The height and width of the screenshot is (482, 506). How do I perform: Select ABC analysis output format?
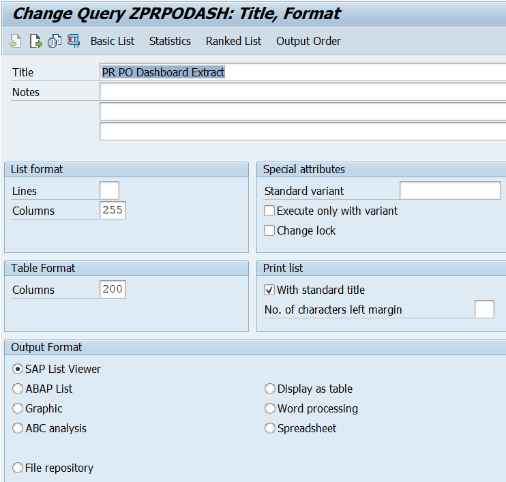18,428
